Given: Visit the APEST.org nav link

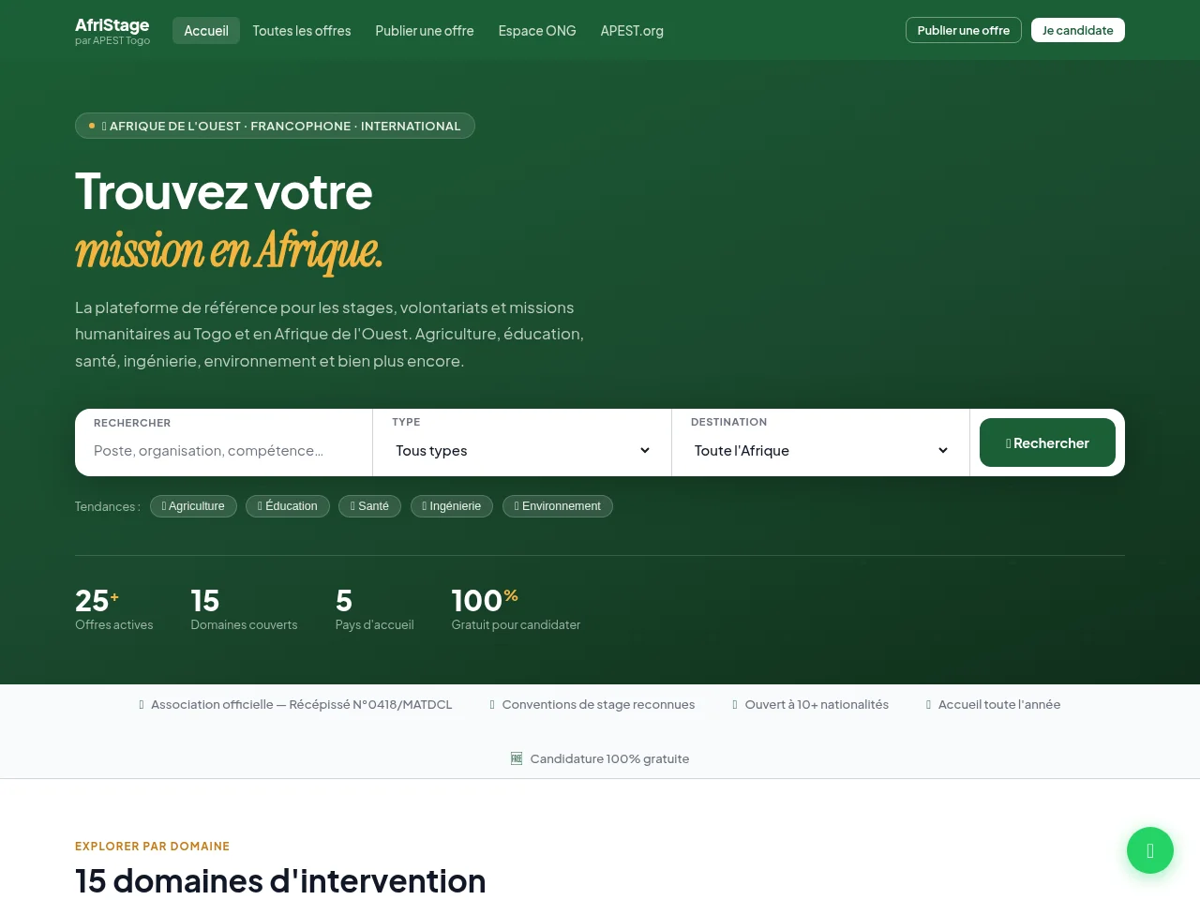Looking at the screenshot, I should point(632,30).
